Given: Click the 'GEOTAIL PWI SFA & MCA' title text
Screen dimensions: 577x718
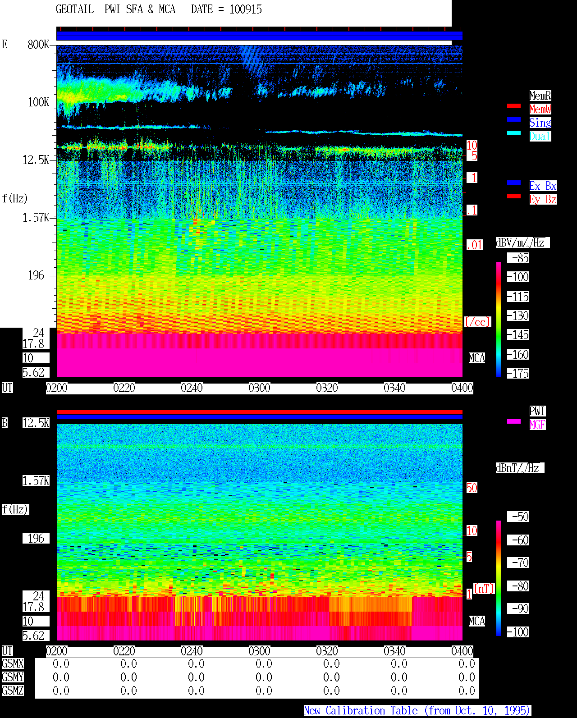Looking at the screenshot, I should point(115,9).
